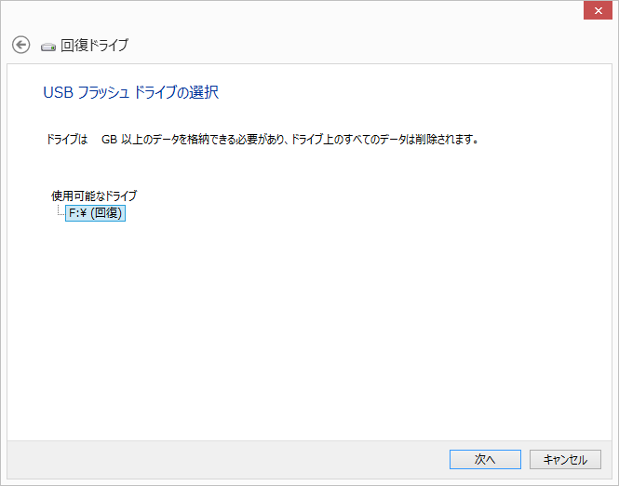Click the 必要があり phrase mid-sentence
The image size is (619, 486).
pyautogui.click(x=261, y=140)
